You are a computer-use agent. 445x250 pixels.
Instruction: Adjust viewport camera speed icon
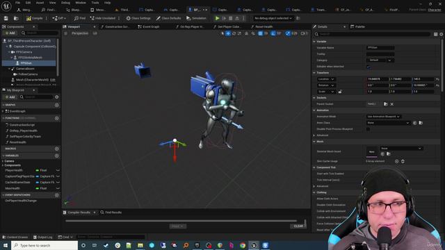point(304,33)
